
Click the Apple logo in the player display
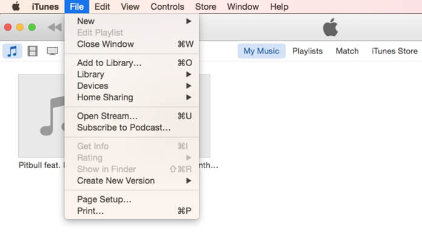330,27
